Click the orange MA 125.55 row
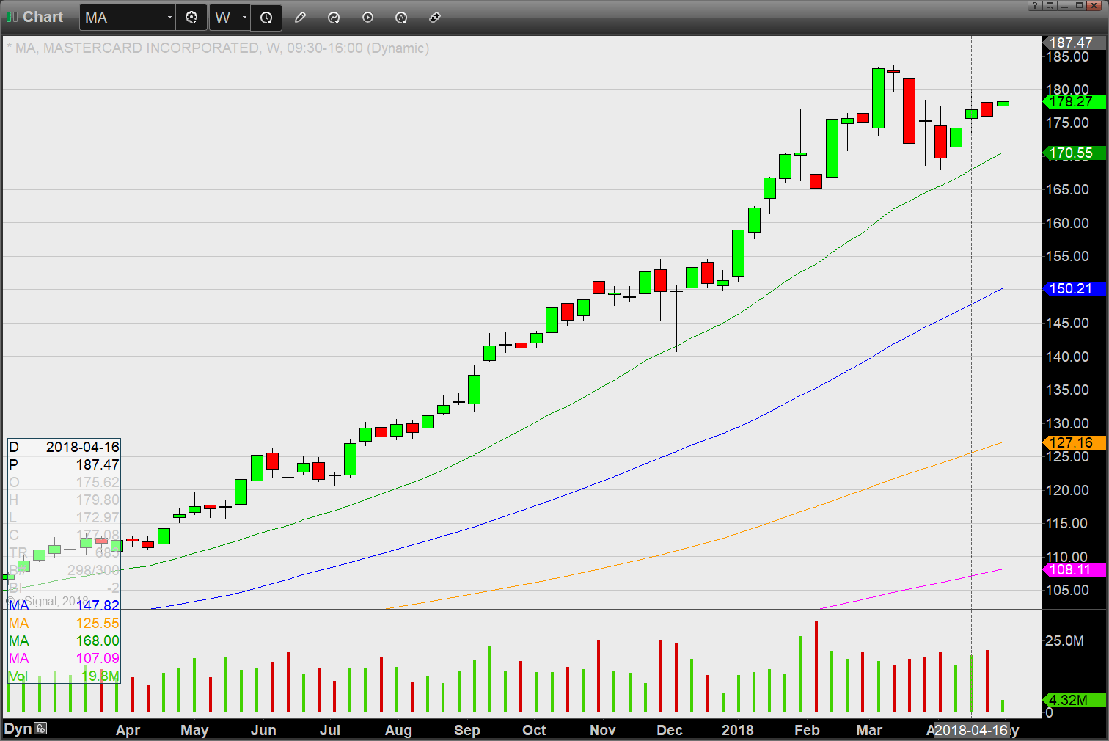The height and width of the screenshot is (741, 1109). pyautogui.click(x=64, y=623)
